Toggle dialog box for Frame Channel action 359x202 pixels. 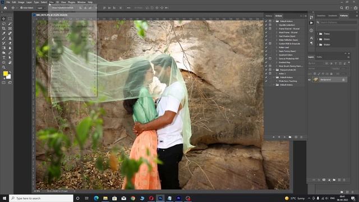click(270, 29)
